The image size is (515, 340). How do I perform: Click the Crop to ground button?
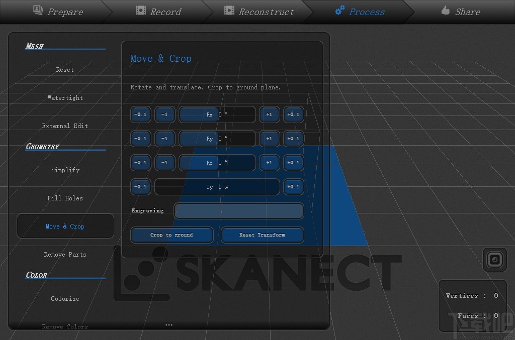pyautogui.click(x=171, y=235)
